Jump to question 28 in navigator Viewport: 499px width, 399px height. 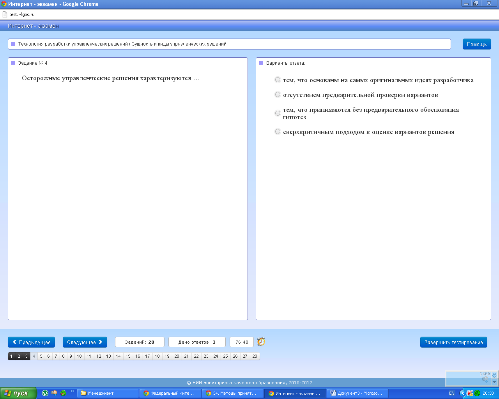255,356
